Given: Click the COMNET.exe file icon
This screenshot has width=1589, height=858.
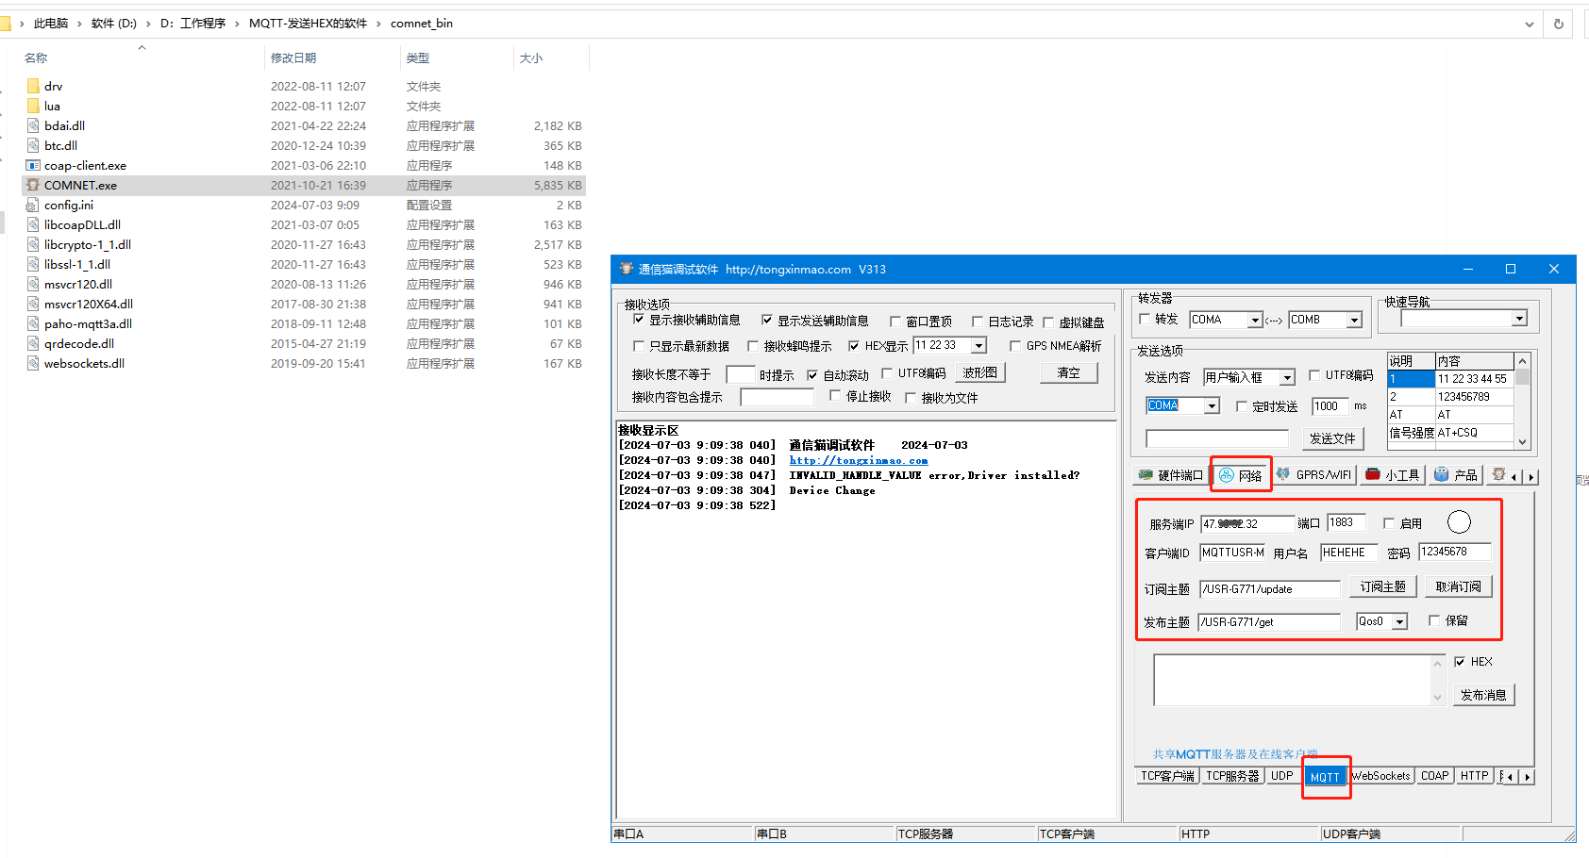Looking at the screenshot, I should tap(34, 185).
